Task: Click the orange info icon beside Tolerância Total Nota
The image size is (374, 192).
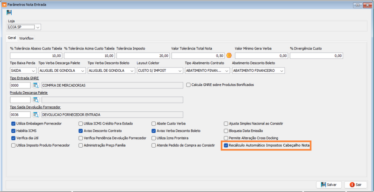Action: click(229, 55)
